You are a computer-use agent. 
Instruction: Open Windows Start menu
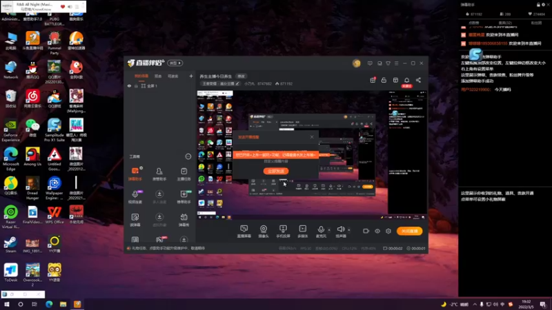click(x=6, y=304)
